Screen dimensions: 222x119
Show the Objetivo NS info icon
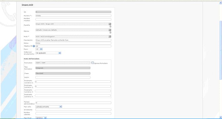[34, 46]
